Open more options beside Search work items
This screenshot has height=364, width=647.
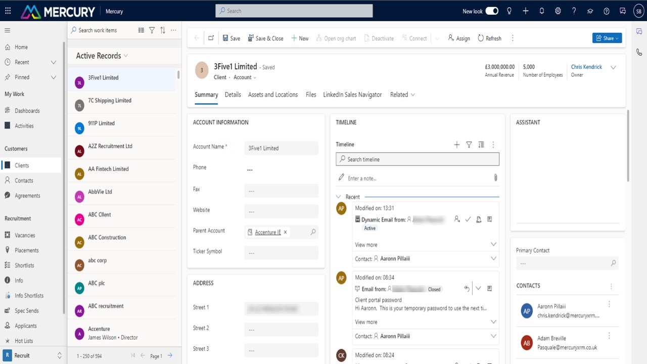pyautogui.click(x=173, y=30)
